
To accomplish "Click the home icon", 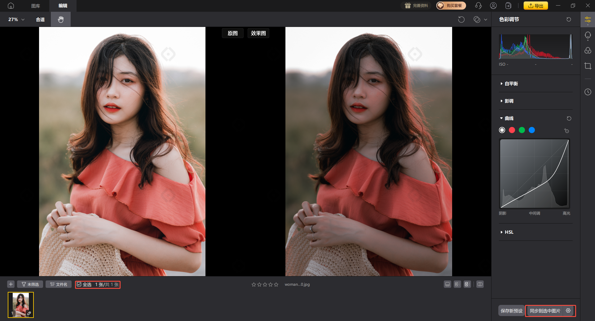I will [11, 6].
